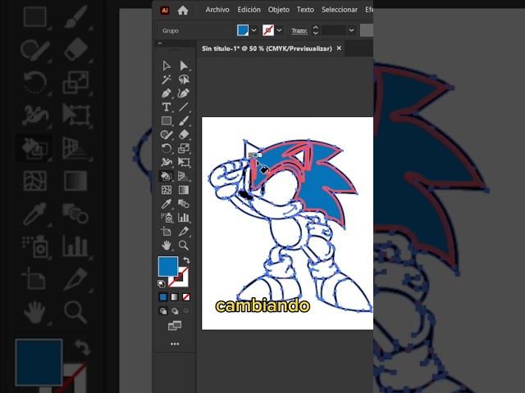Select the Curvature tool

[x=184, y=93]
